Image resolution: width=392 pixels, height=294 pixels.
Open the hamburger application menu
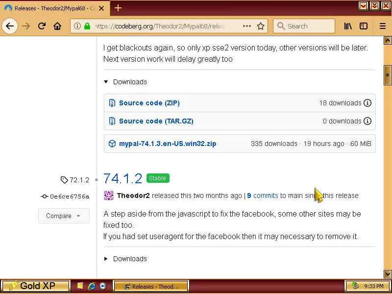pyautogui.click(x=383, y=26)
